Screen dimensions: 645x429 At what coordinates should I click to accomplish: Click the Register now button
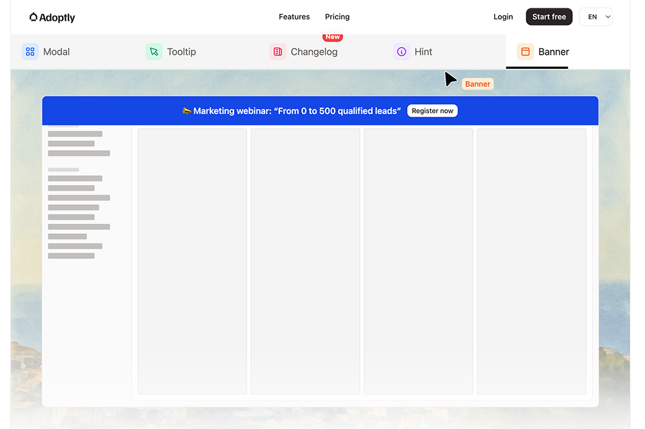[x=432, y=111]
